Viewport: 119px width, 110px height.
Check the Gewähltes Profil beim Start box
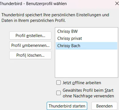pos(59,93)
